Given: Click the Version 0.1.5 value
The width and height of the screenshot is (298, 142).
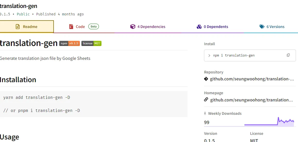Looking at the screenshot, I should pos(209,140).
